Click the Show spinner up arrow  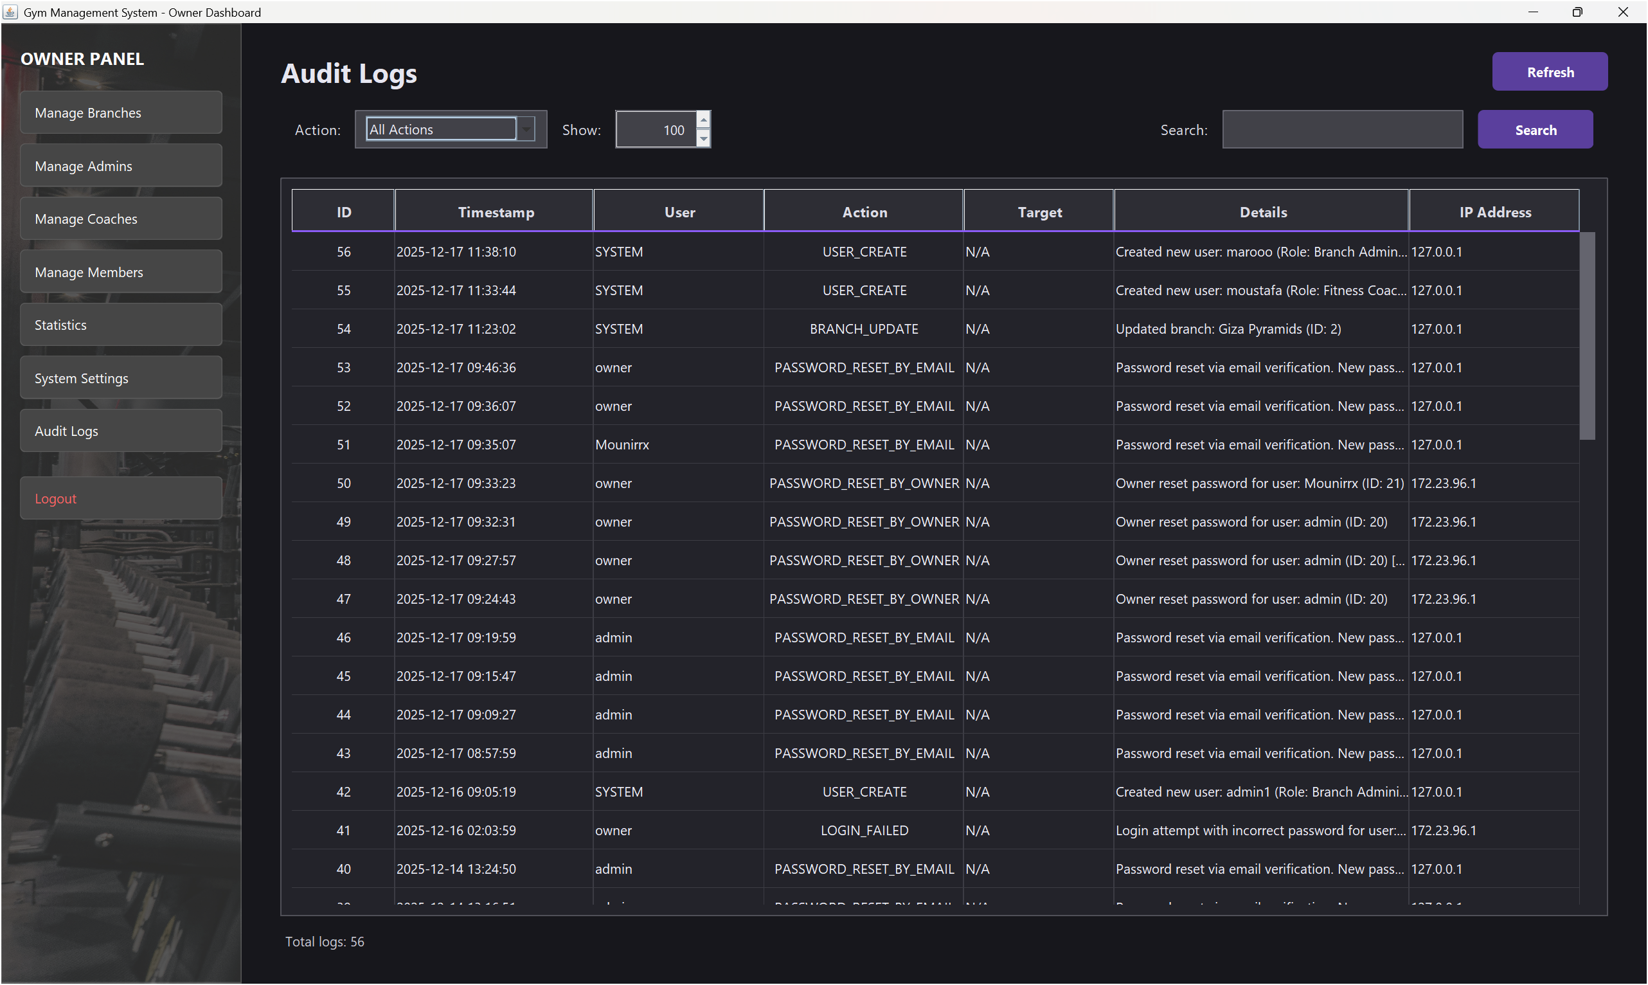[703, 120]
